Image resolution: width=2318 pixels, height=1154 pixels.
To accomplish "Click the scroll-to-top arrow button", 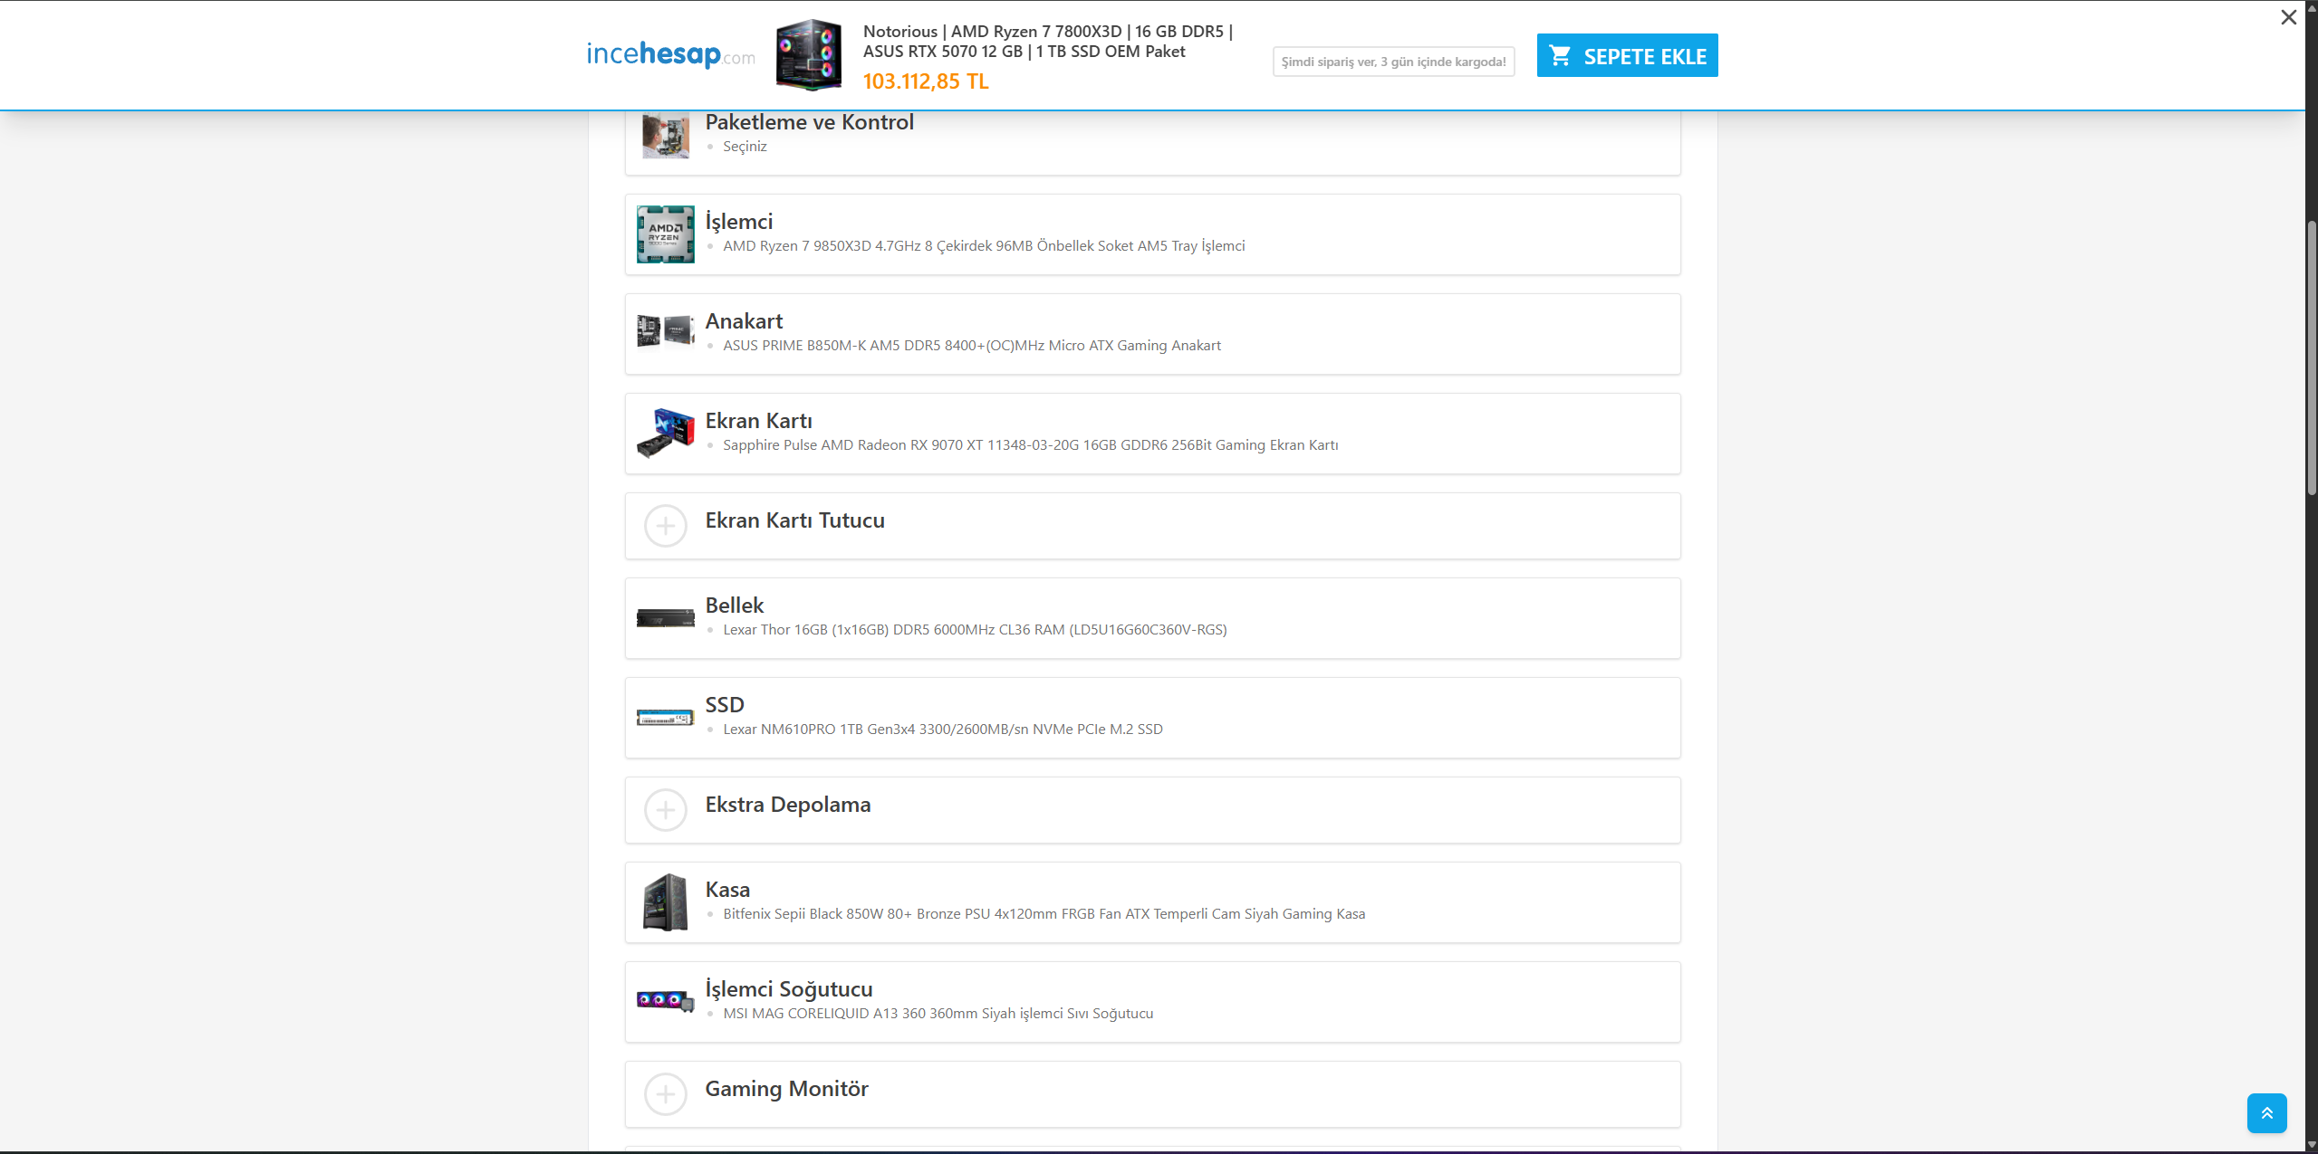I will 2266,1113.
